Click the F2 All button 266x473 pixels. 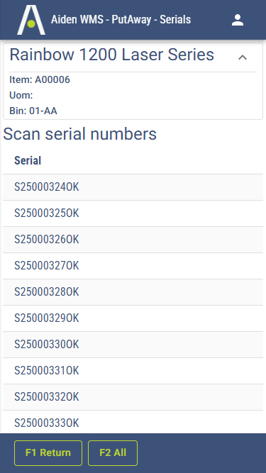113,452
